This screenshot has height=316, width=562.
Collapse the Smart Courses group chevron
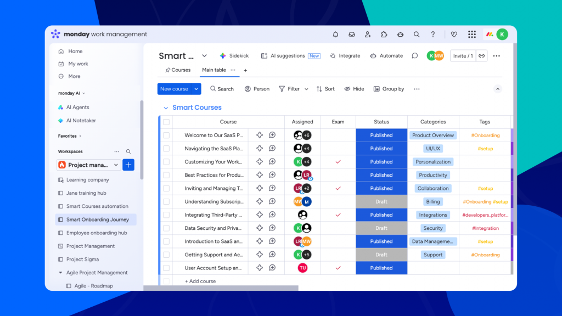tap(165, 108)
